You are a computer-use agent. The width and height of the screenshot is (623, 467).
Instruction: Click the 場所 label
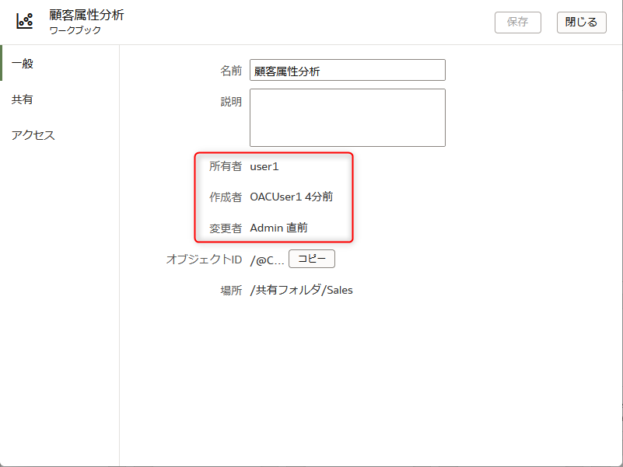pos(231,291)
